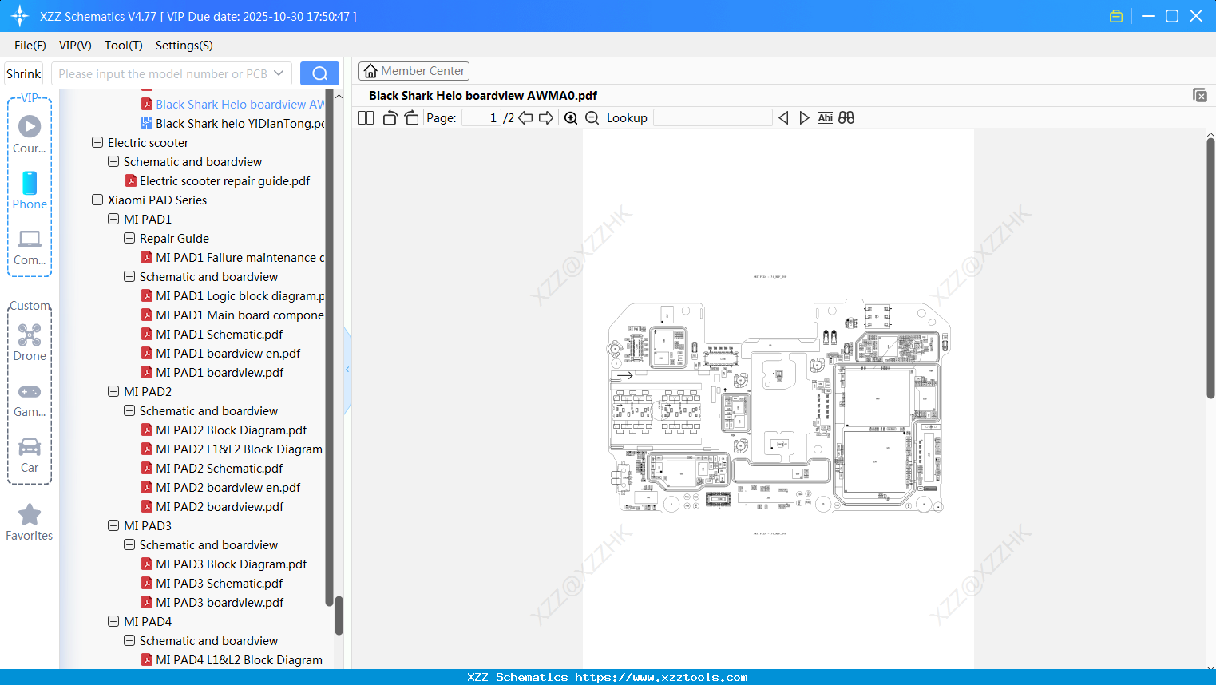
Task: Rotate the page clockwise
Action: pyautogui.click(x=411, y=118)
